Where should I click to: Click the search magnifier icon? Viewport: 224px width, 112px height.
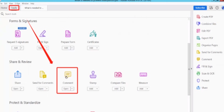click(2, 14)
